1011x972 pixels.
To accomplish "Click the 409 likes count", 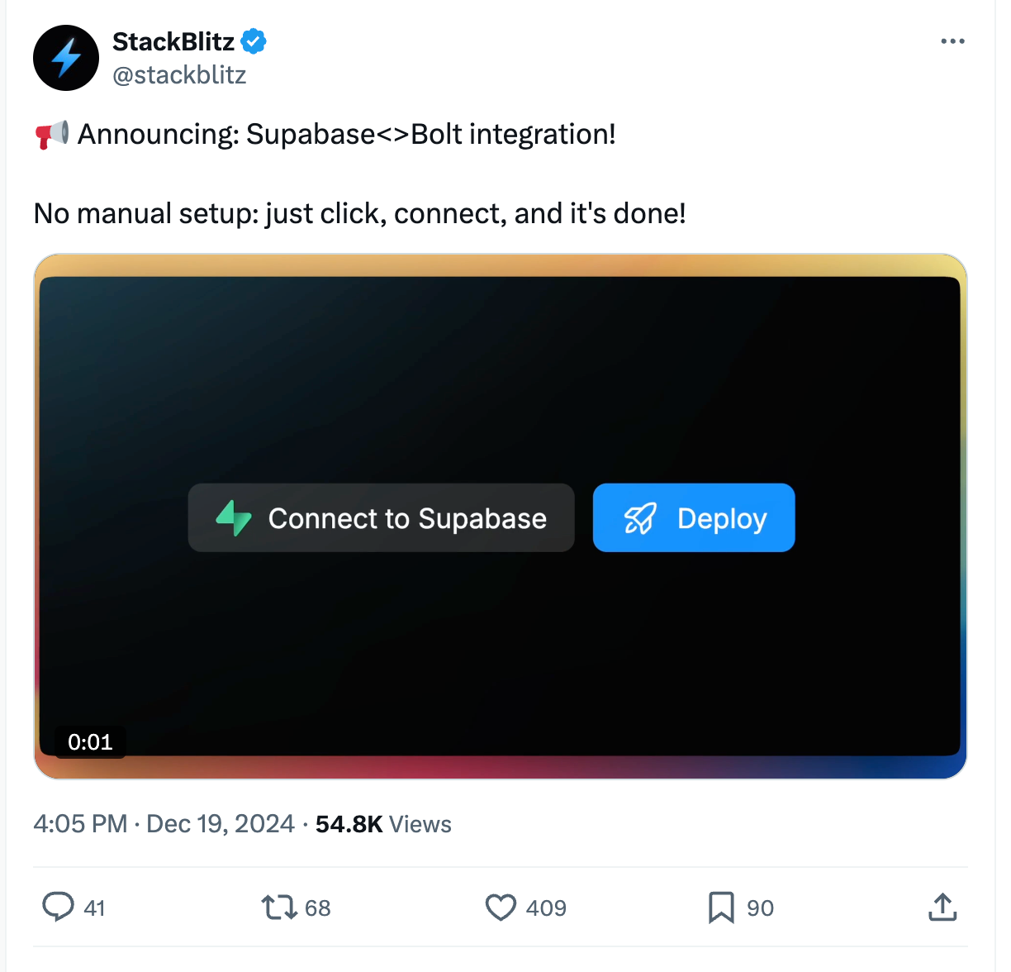I will [x=546, y=908].
